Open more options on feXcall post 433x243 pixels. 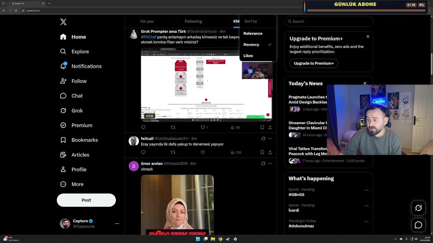(270, 138)
